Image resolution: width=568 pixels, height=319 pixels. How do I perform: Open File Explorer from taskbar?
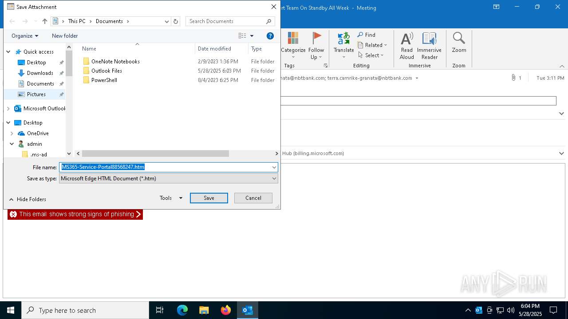coord(204,311)
